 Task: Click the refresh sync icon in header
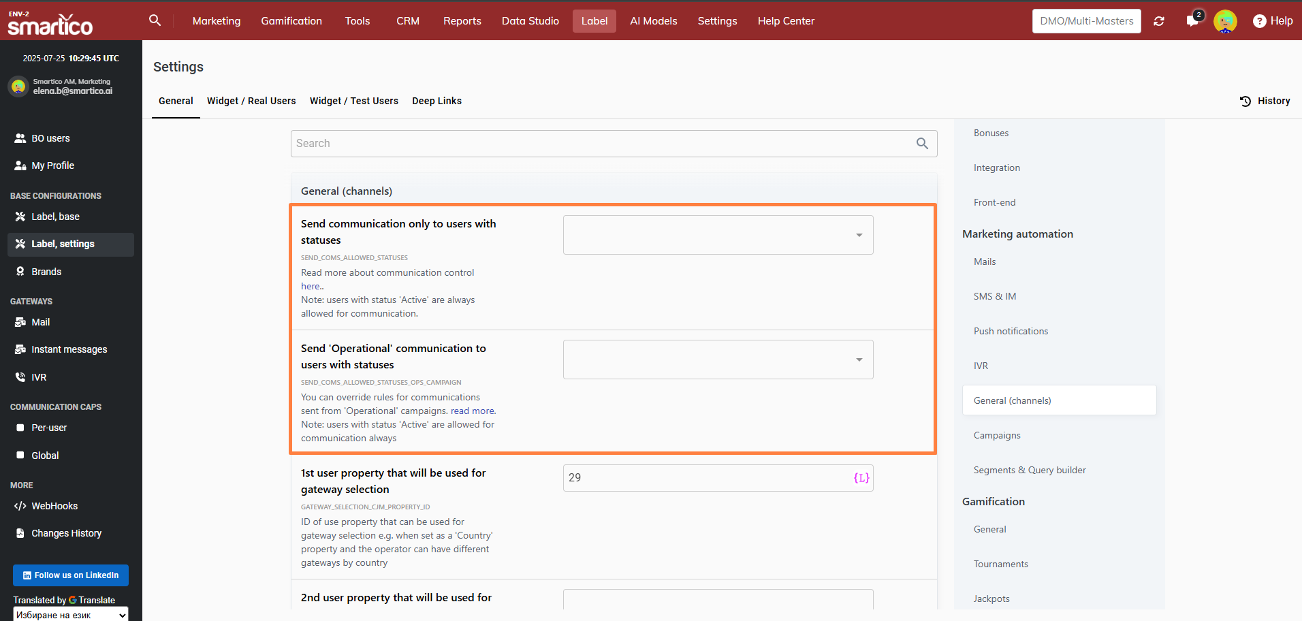pyautogui.click(x=1159, y=21)
